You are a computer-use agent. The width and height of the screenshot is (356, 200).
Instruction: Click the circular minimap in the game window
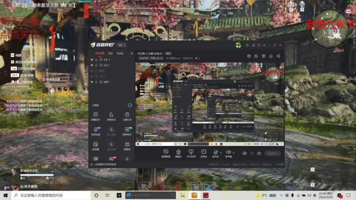point(329,29)
